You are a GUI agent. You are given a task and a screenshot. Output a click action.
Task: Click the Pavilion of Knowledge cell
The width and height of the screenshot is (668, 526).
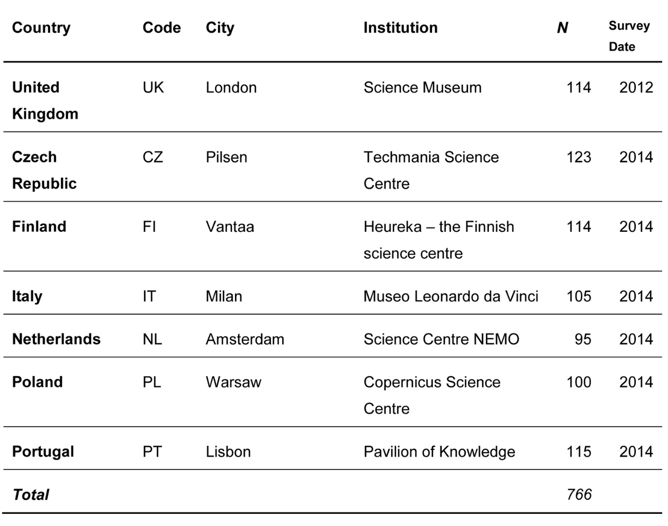point(439,451)
